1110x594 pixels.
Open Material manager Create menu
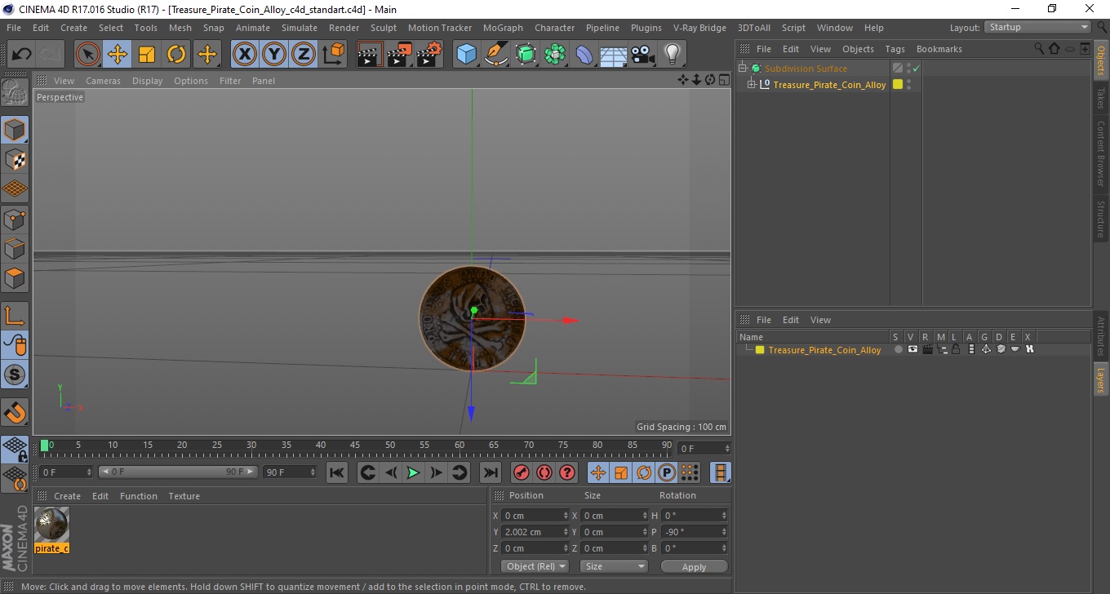coord(67,496)
